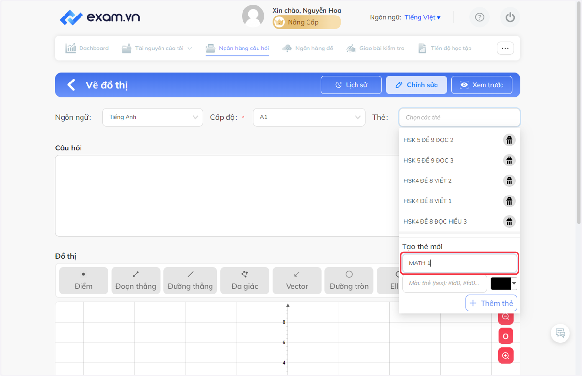Click the hex tag color input
The height and width of the screenshot is (376, 582).
[445, 283]
